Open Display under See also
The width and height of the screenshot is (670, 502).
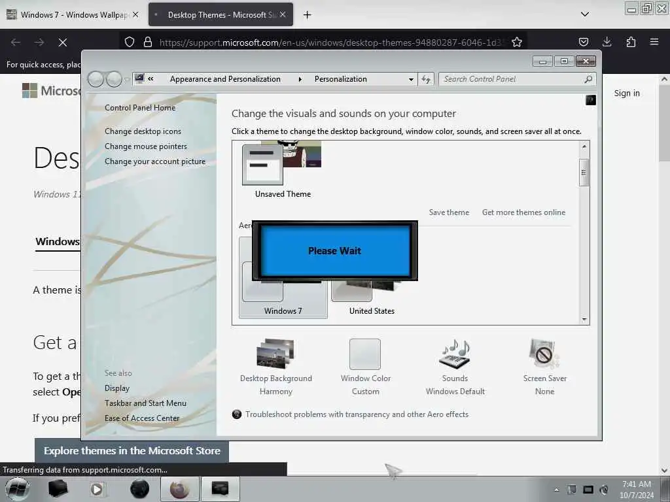[116, 388]
